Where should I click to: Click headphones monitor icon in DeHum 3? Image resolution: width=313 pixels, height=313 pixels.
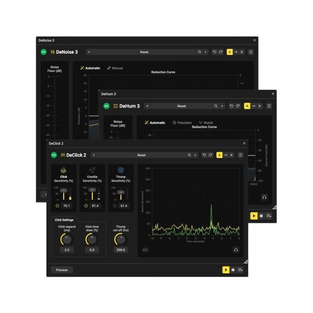(264, 197)
